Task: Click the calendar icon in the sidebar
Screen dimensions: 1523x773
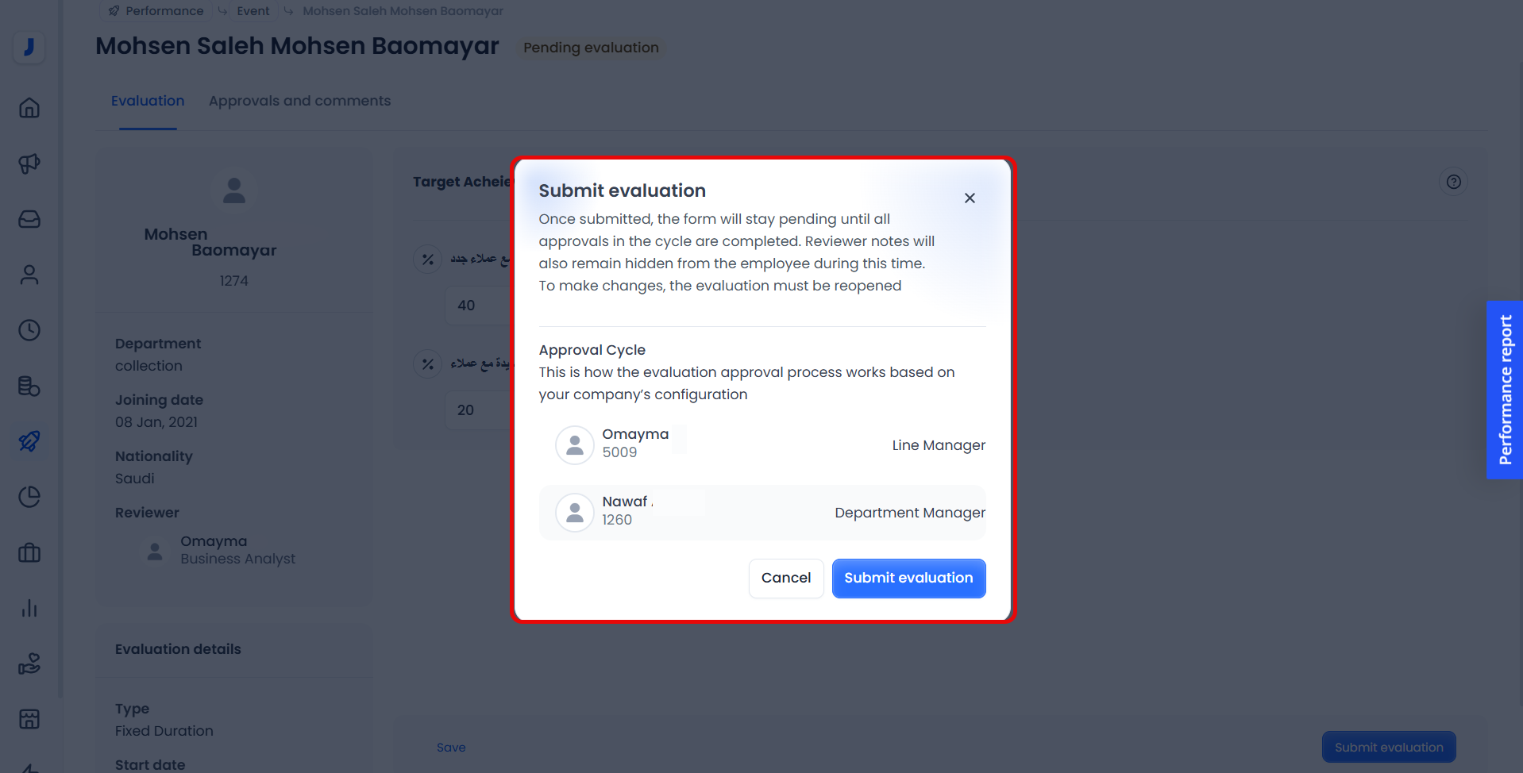Action: pos(29,719)
